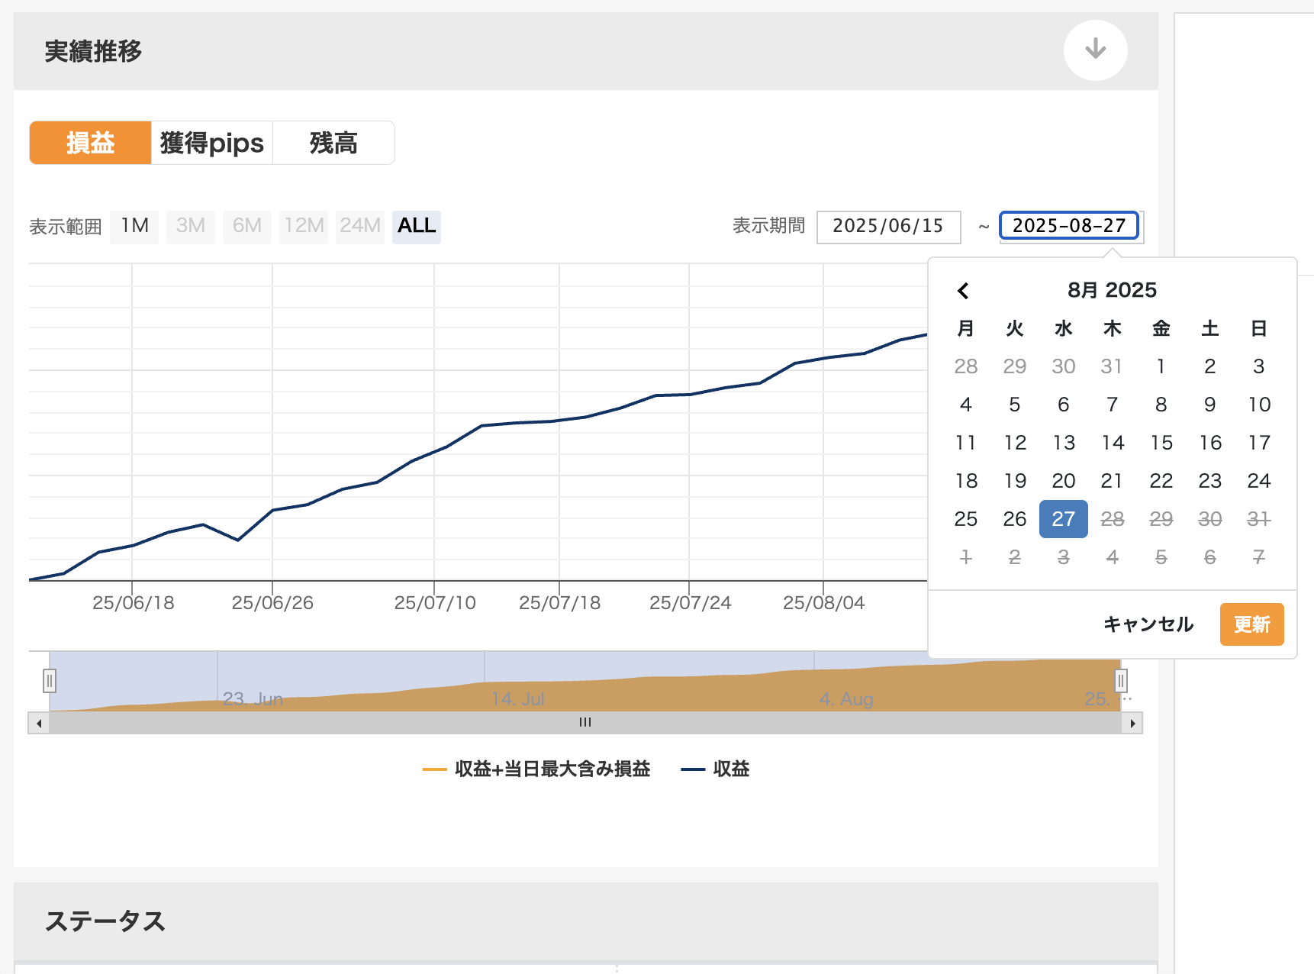1314x974 pixels.
Task: Switch to the 損益 tab
Action: [90, 143]
